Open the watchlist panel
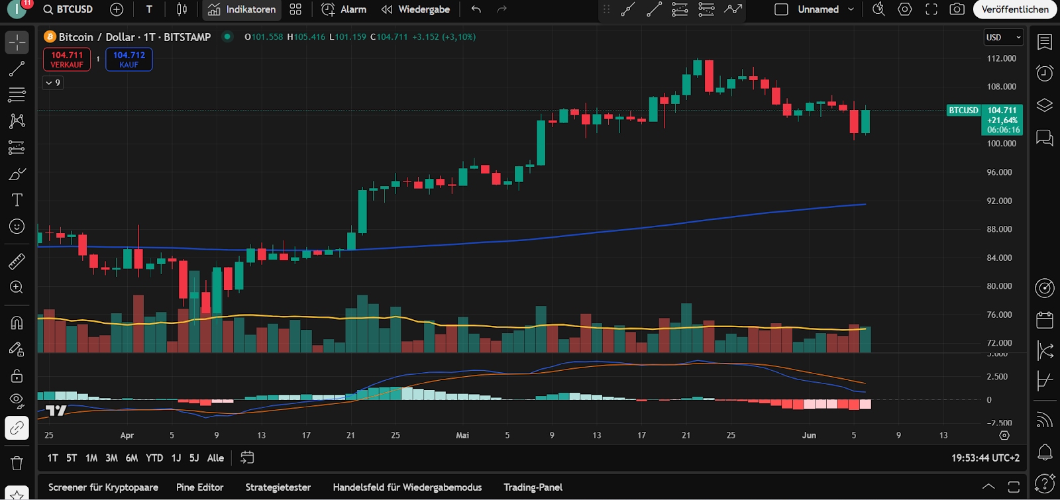 click(x=1045, y=42)
